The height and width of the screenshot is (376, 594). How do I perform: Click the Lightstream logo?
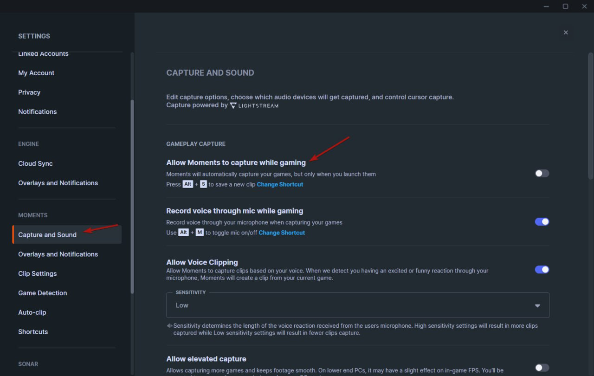[x=254, y=105]
